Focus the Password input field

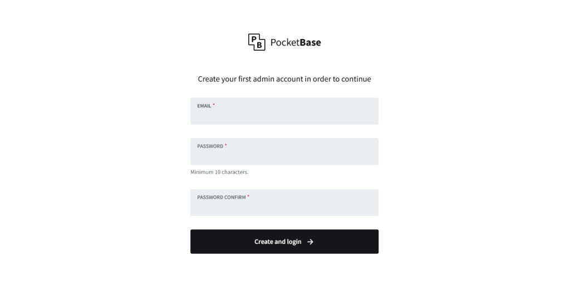(x=284, y=151)
